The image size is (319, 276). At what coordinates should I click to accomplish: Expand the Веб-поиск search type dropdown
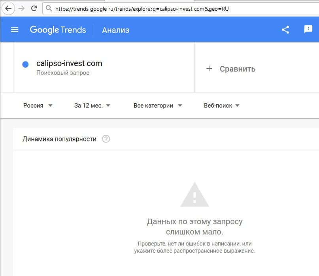click(222, 106)
